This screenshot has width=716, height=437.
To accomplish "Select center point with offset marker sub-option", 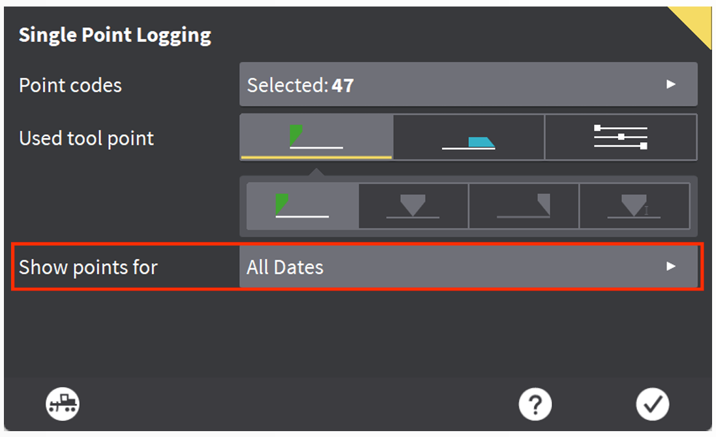I will (x=634, y=206).
